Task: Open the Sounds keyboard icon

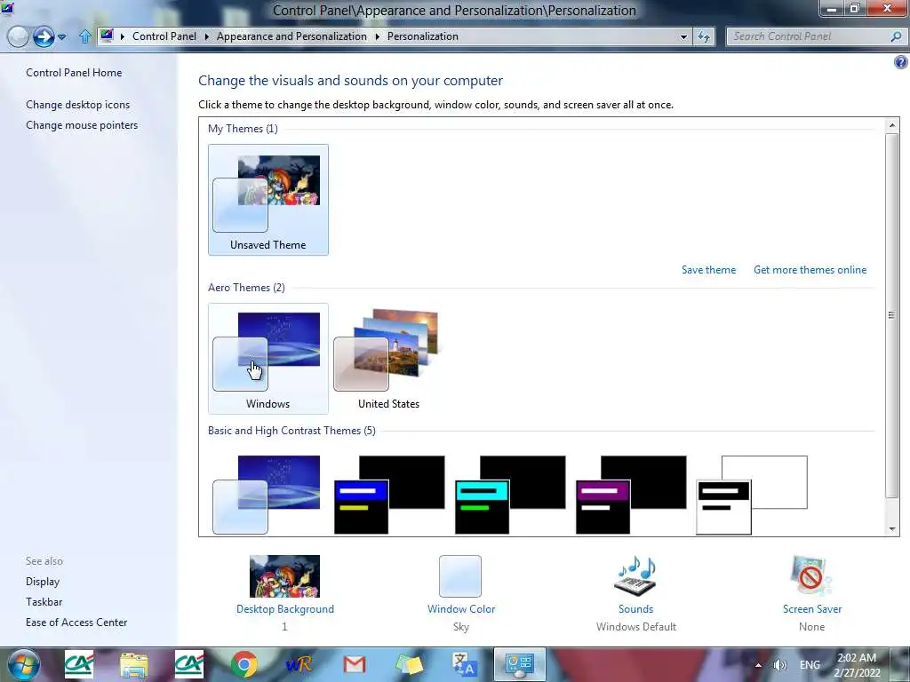Action: pyautogui.click(x=635, y=575)
